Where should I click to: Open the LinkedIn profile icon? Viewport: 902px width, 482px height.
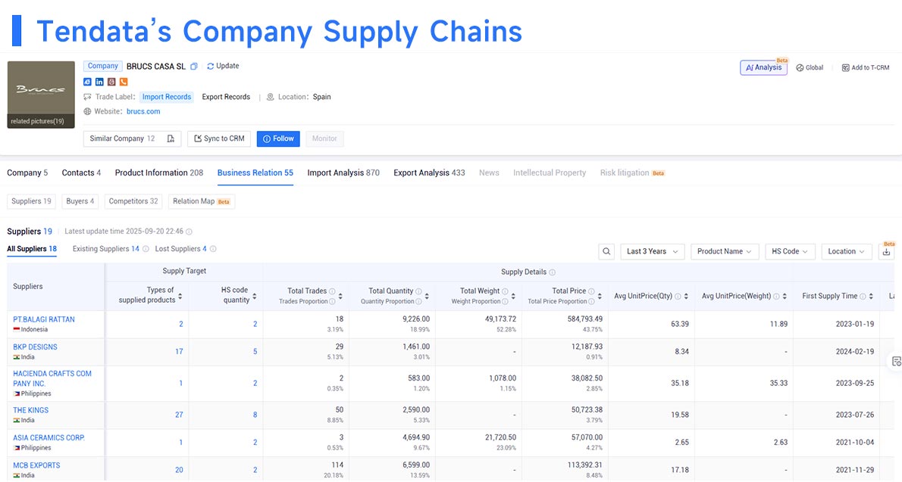point(99,82)
